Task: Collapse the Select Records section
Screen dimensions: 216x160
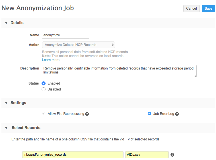Action: coord(6,128)
